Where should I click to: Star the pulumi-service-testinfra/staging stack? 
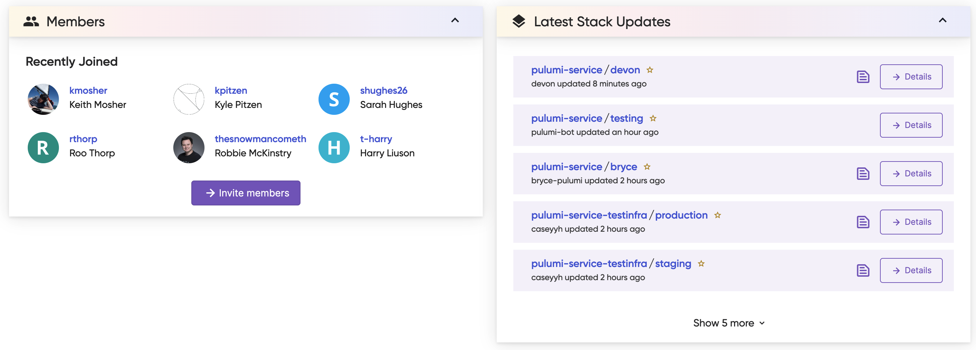click(x=701, y=264)
